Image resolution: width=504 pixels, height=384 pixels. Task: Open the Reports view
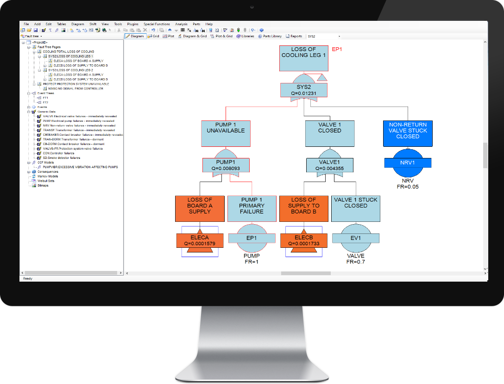tap(294, 36)
